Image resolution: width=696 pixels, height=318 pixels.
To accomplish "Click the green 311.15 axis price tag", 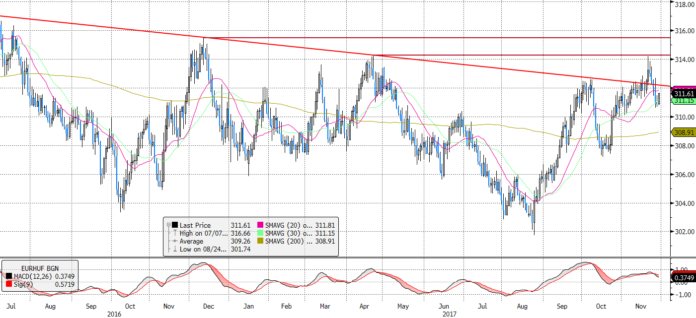I will tap(683, 100).
